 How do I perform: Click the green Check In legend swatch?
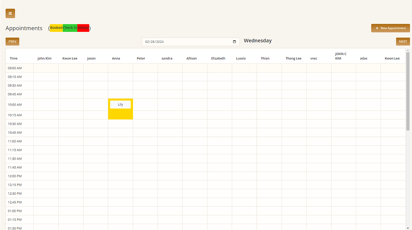click(70, 28)
